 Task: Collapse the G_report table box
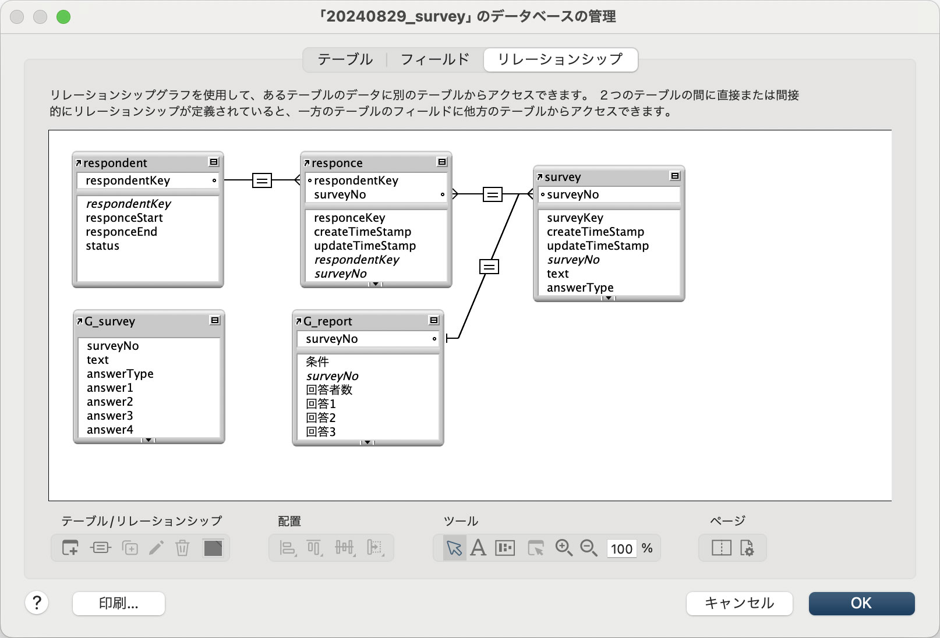(x=434, y=320)
